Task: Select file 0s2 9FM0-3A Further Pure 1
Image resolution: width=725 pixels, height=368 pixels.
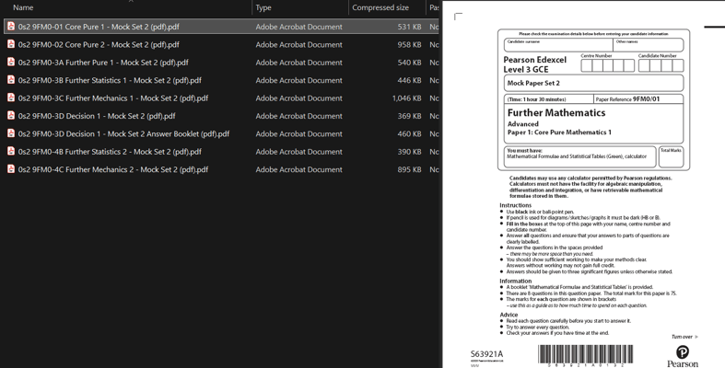Action: click(103, 63)
